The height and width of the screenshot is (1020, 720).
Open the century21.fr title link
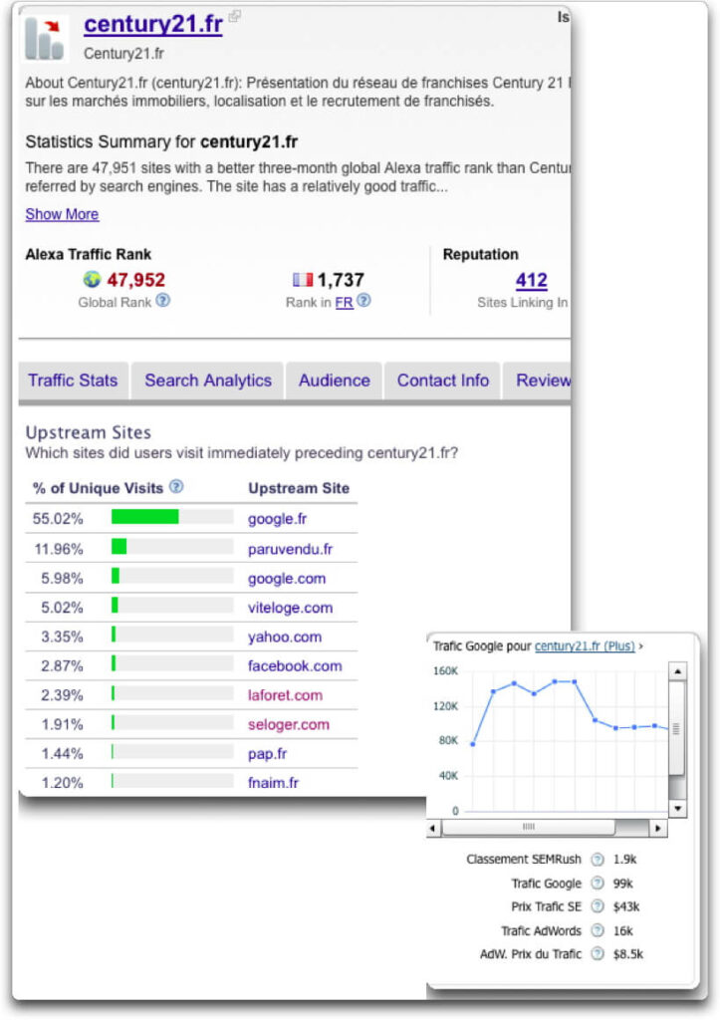coord(153,24)
